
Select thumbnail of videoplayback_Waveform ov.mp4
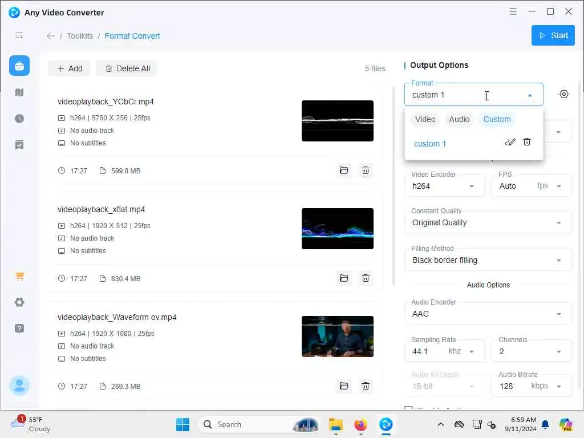point(338,336)
